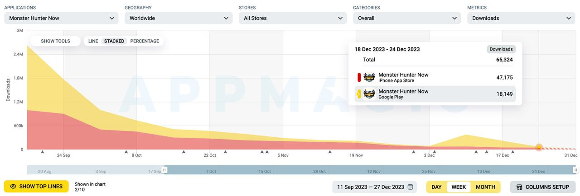
Task: Click the event marker triangle near 24 Sep
Action: (x=43, y=152)
